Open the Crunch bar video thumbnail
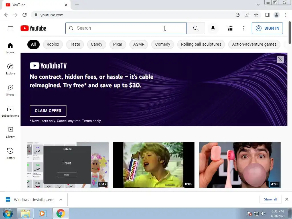292x219 pixels. (154, 165)
